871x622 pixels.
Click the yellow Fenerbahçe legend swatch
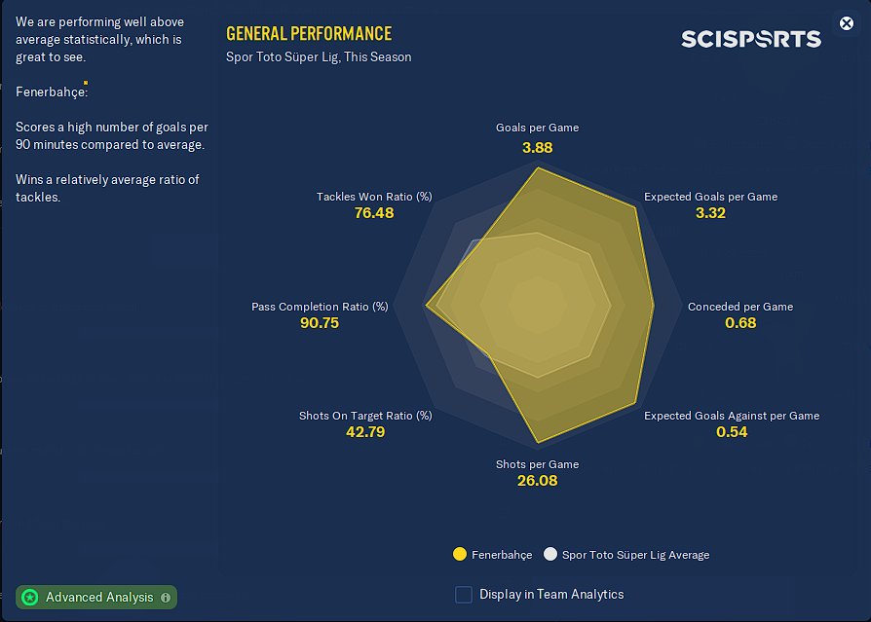460,554
